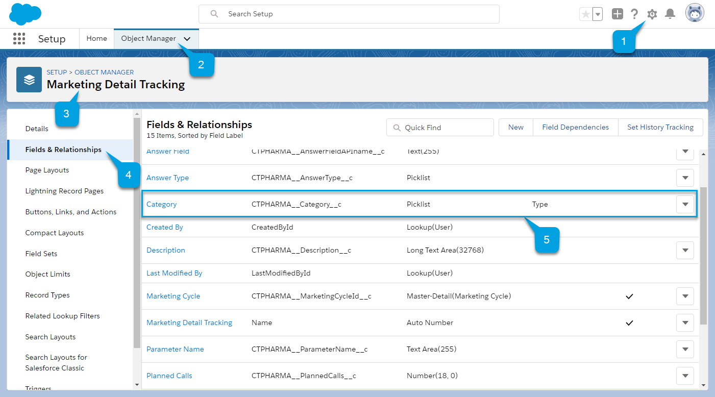Open the notifications bell
The width and height of the screenshot is (715, 397).
pyautogui.click(x=670, y=14)
